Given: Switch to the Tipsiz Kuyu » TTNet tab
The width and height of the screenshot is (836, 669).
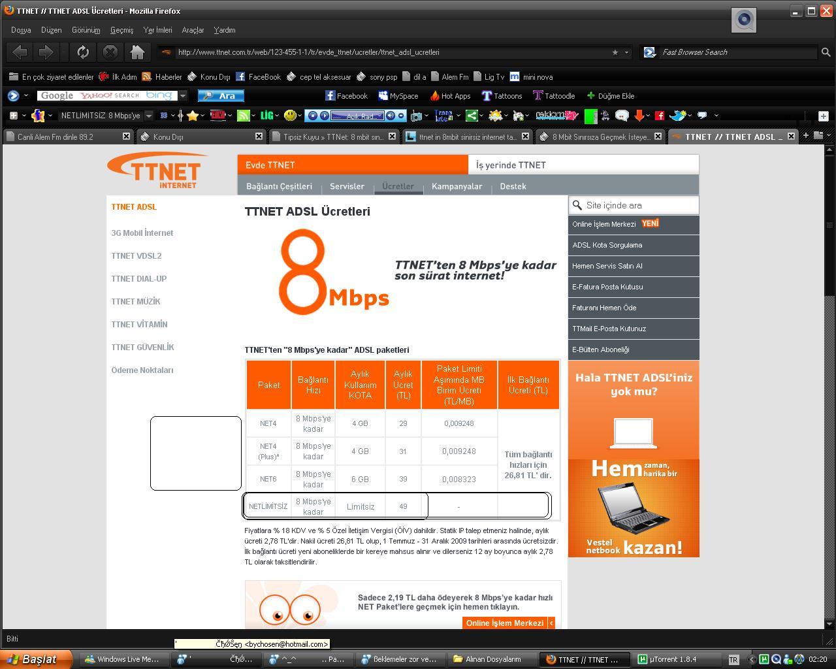Looking at the screenshot, I should tap(333, 137).
